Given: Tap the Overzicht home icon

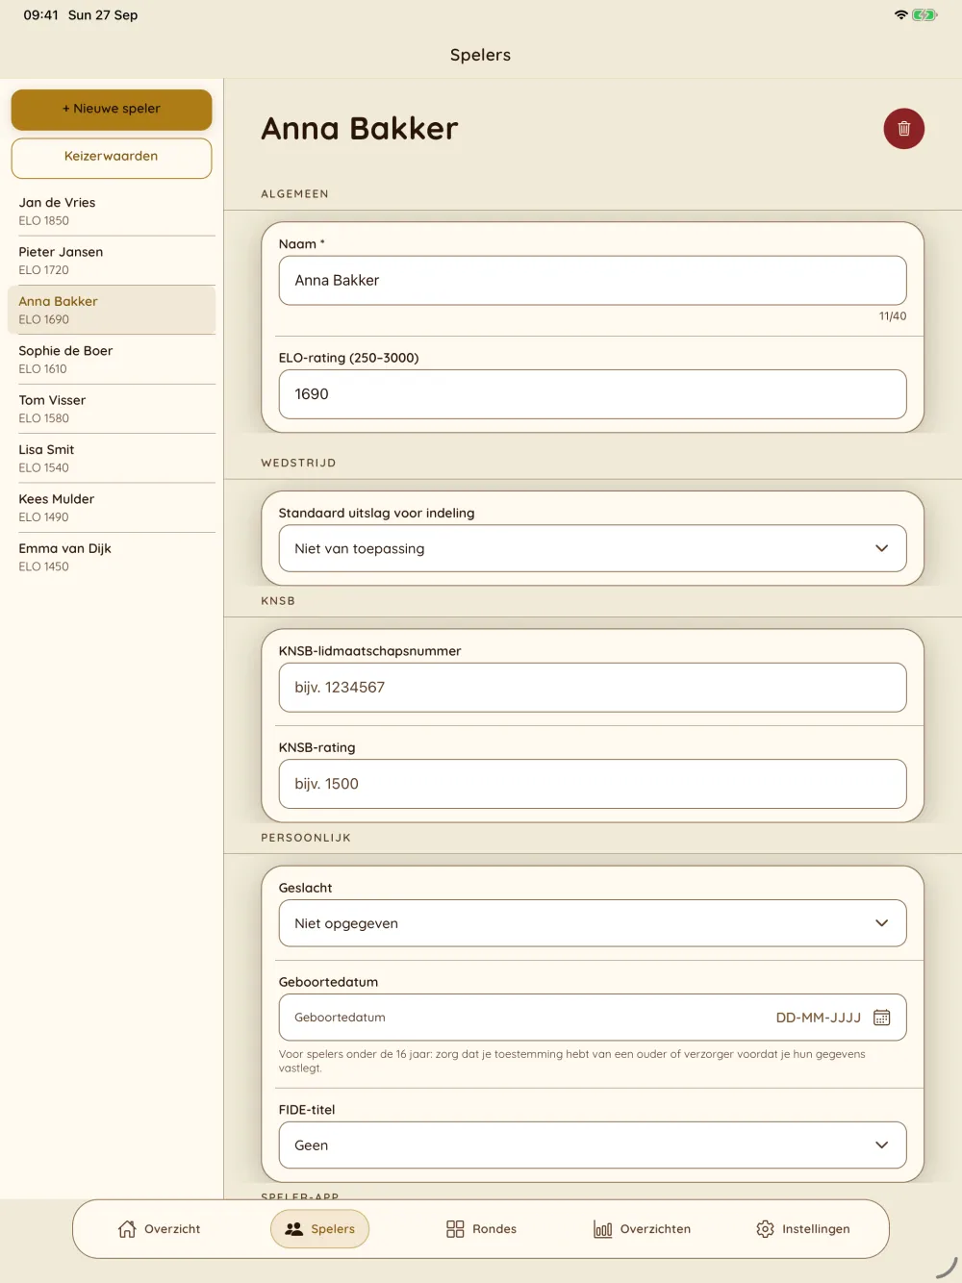Looking at the screenshot, I should pos(127,1229).
